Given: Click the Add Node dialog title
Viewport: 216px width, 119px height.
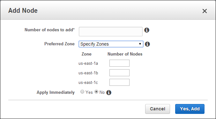Looking at the screenshot, I should [x=23, y=11].
